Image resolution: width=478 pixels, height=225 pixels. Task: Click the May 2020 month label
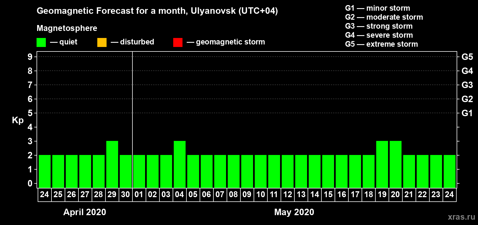point(294,212)
